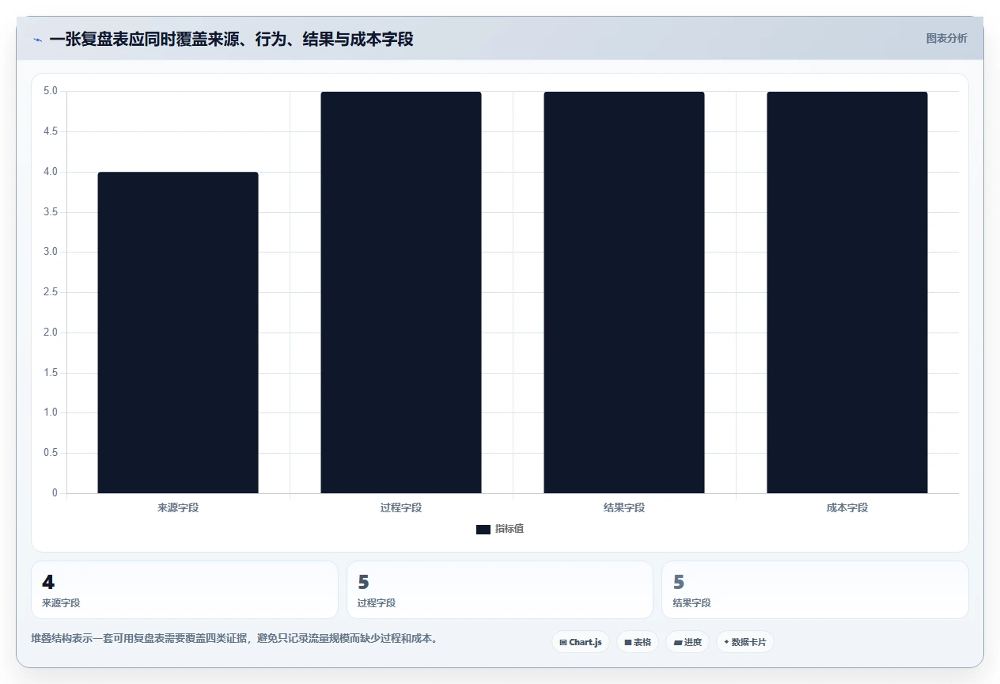Click the 进度 tag chip
The width and height of the screenshot is (1000, 684).
click(x=687, y=642)
